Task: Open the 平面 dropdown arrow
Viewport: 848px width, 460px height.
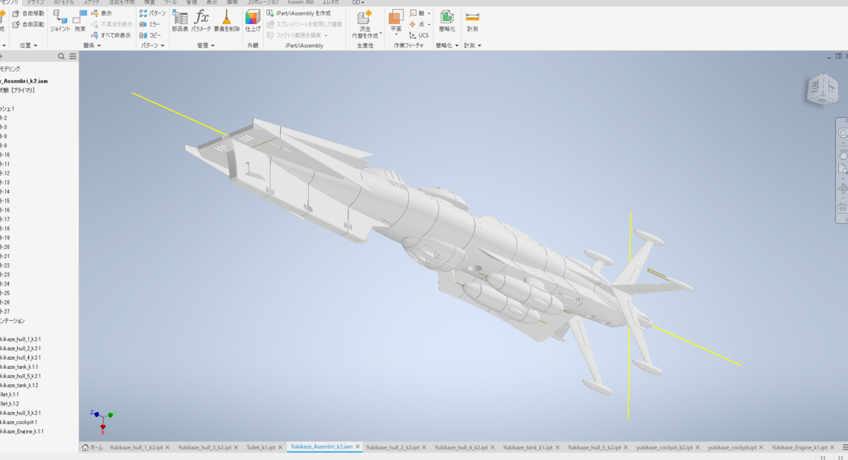Action: [x=396, y=34]
